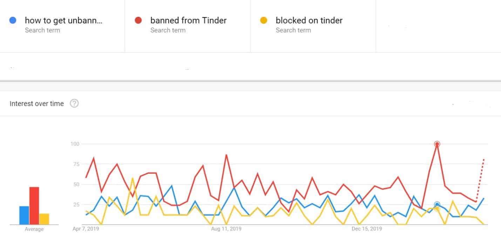Click the yellow average bar
This screenshot has height=241, width=501.
tap(44, 219)
